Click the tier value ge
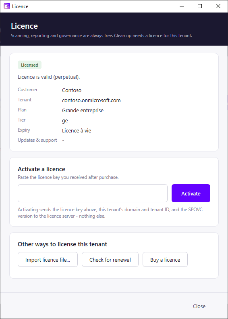This screenshot has height=319, width=228. pyautogui.click(x=65, y=121)
